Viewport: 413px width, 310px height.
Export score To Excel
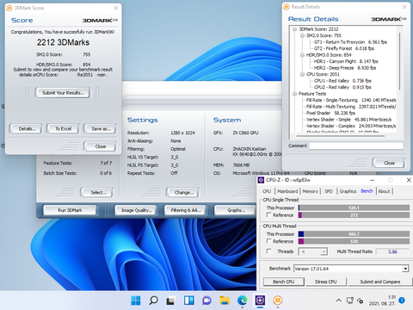63,129
